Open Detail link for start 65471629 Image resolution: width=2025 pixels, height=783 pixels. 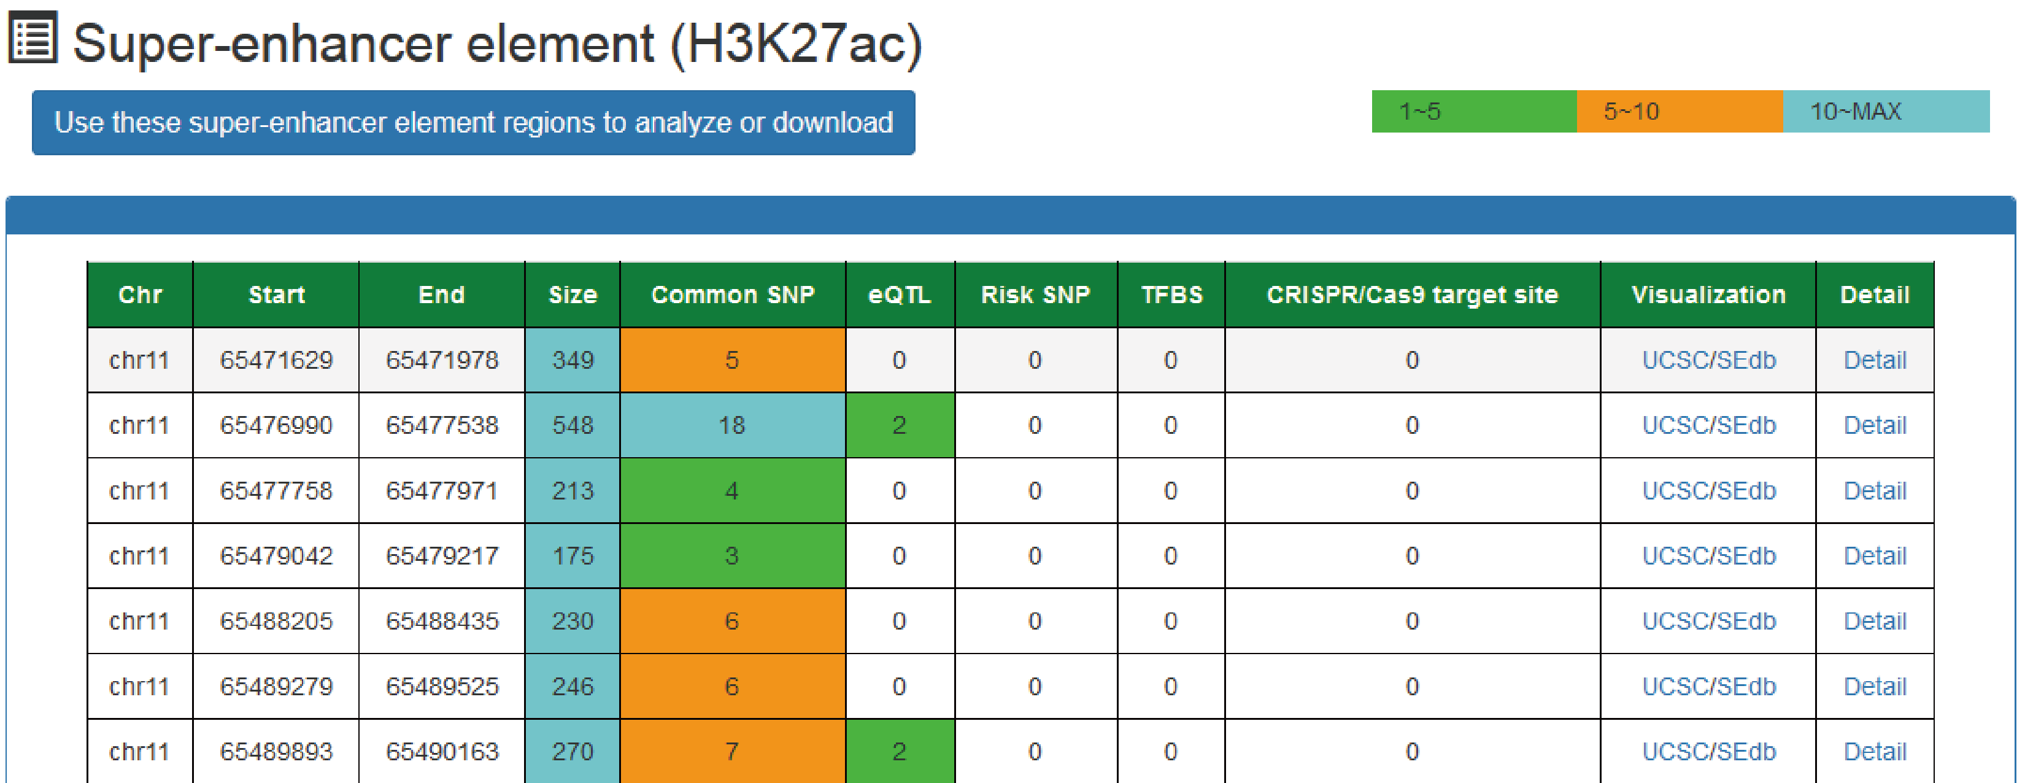[x=1875, y=360]
